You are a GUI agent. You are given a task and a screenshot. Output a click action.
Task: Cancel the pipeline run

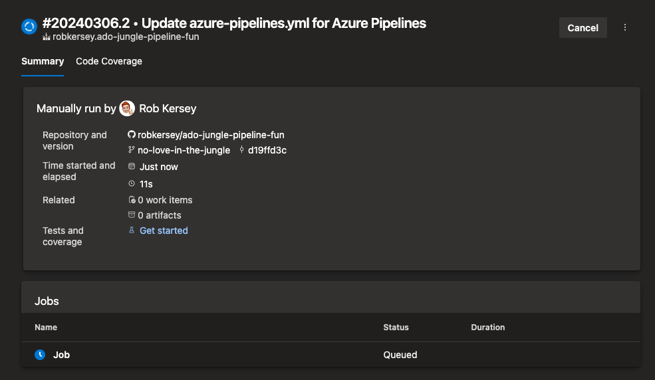(583, 28)
